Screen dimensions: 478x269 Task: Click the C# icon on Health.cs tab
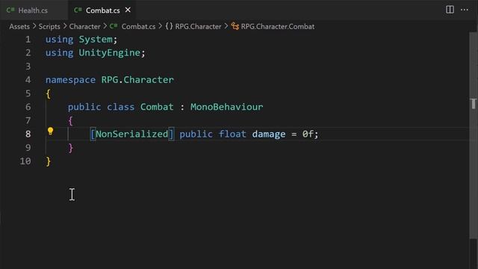tap(10, 10)
